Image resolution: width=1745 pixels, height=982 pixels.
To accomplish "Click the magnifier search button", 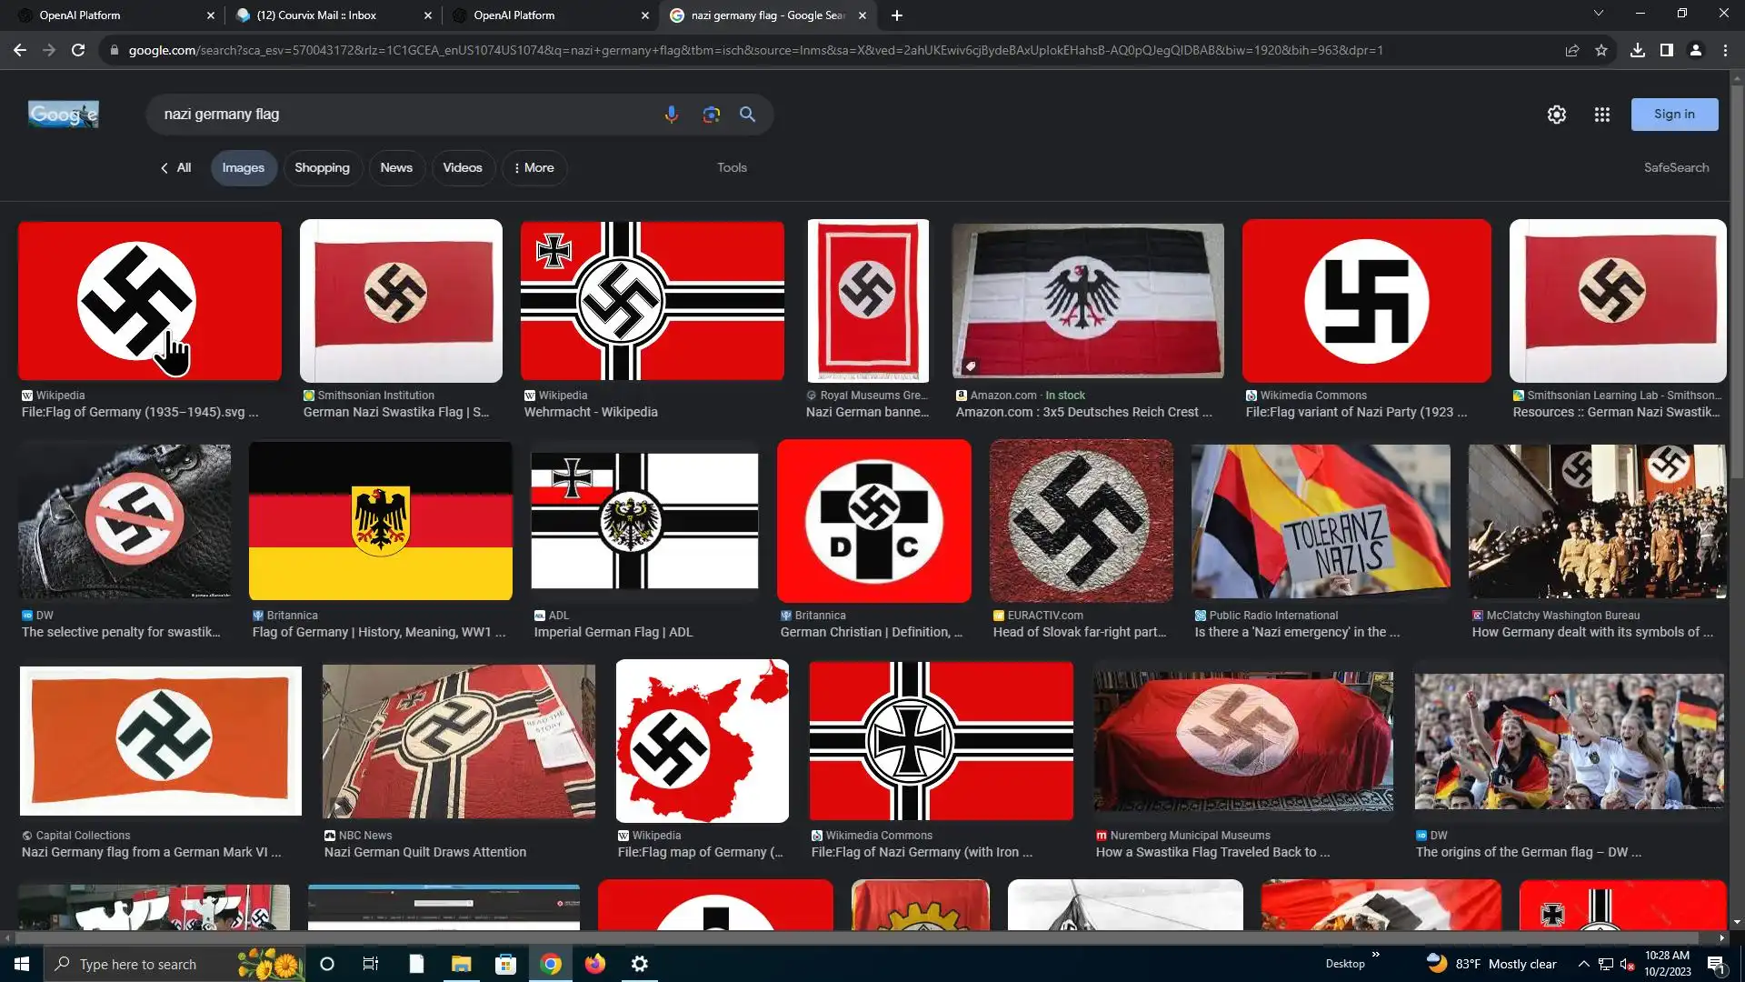I will point(747,115).
